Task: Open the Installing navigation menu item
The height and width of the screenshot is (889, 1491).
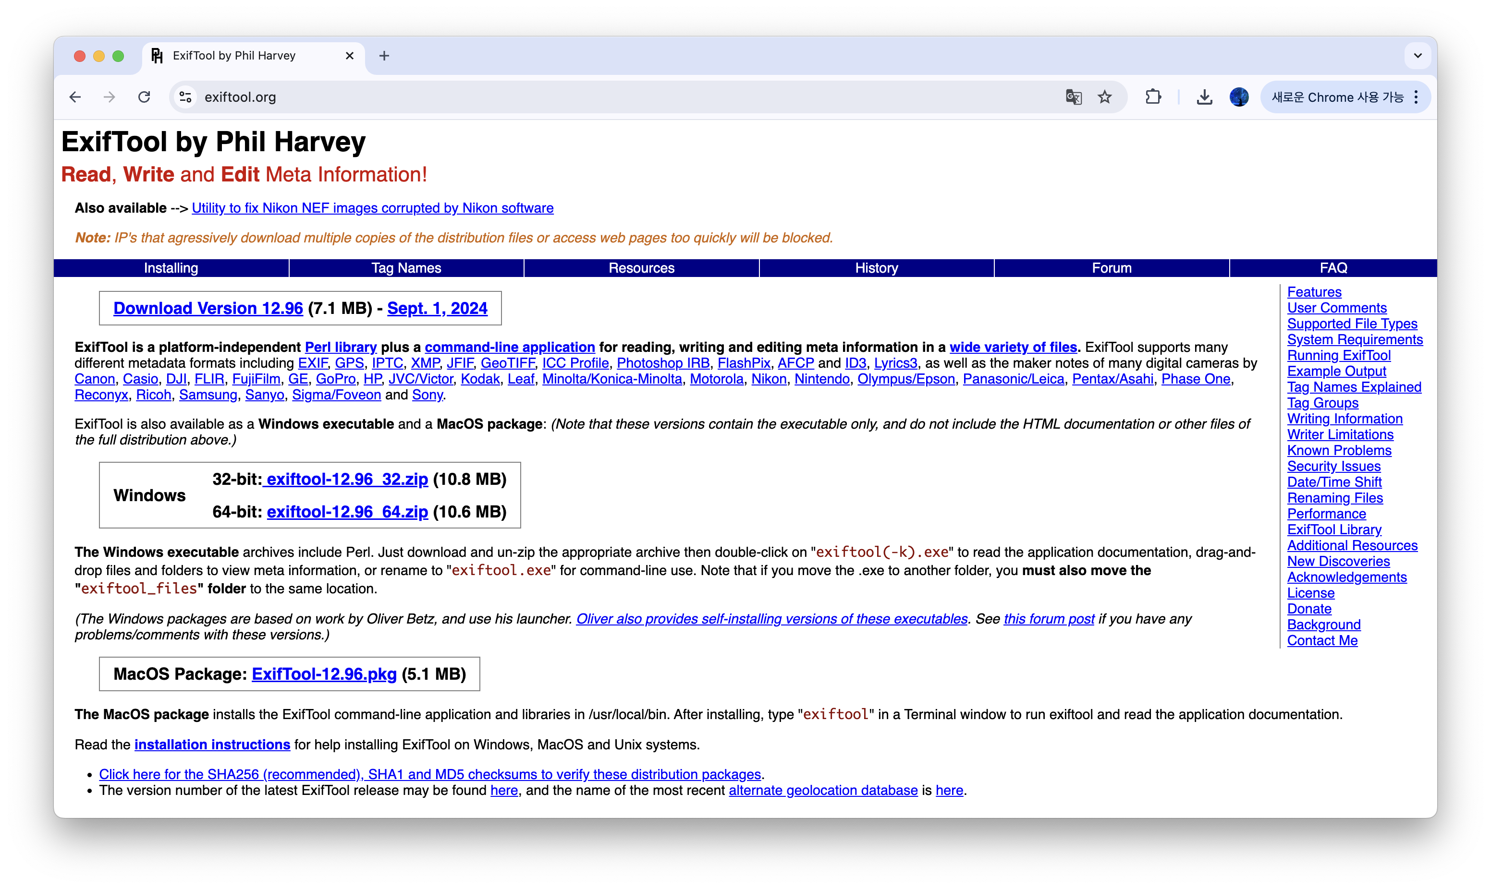Action: (x=171, y=268)
